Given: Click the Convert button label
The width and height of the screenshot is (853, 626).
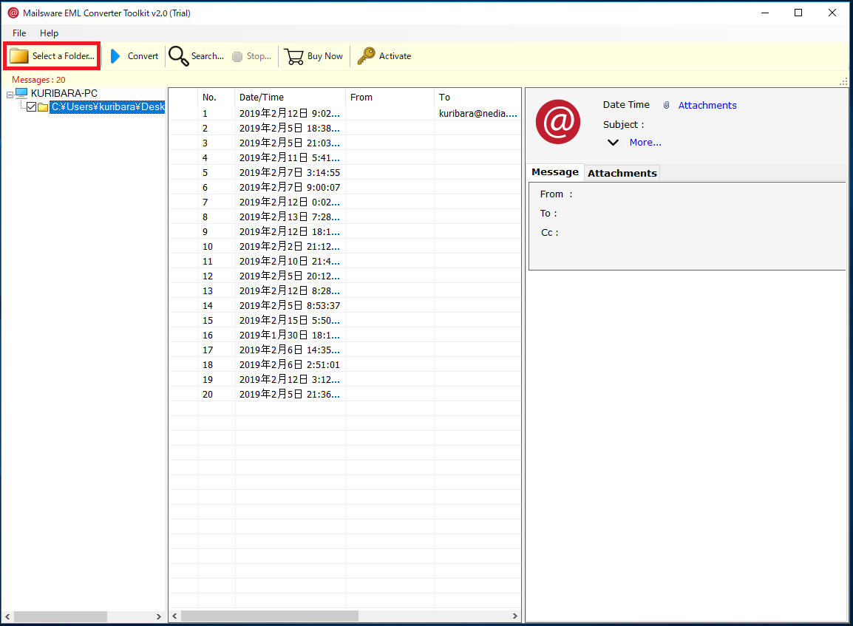Looking at the screenshot, I should (143, 56).
